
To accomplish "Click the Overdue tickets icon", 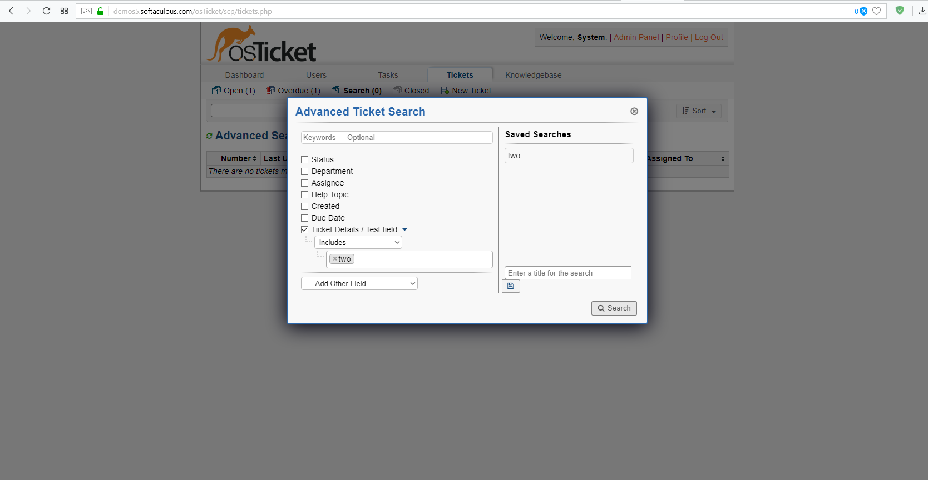I will click(x=270, y=91).
